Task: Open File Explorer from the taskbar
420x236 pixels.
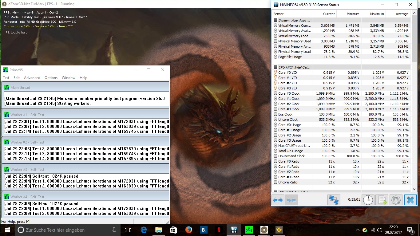Action: pos(158,230)
